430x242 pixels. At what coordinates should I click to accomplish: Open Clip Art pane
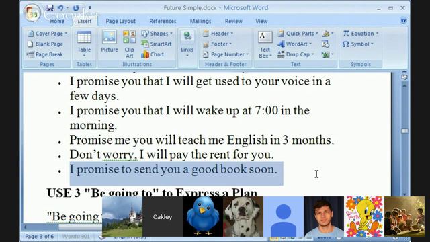point(129,44)
